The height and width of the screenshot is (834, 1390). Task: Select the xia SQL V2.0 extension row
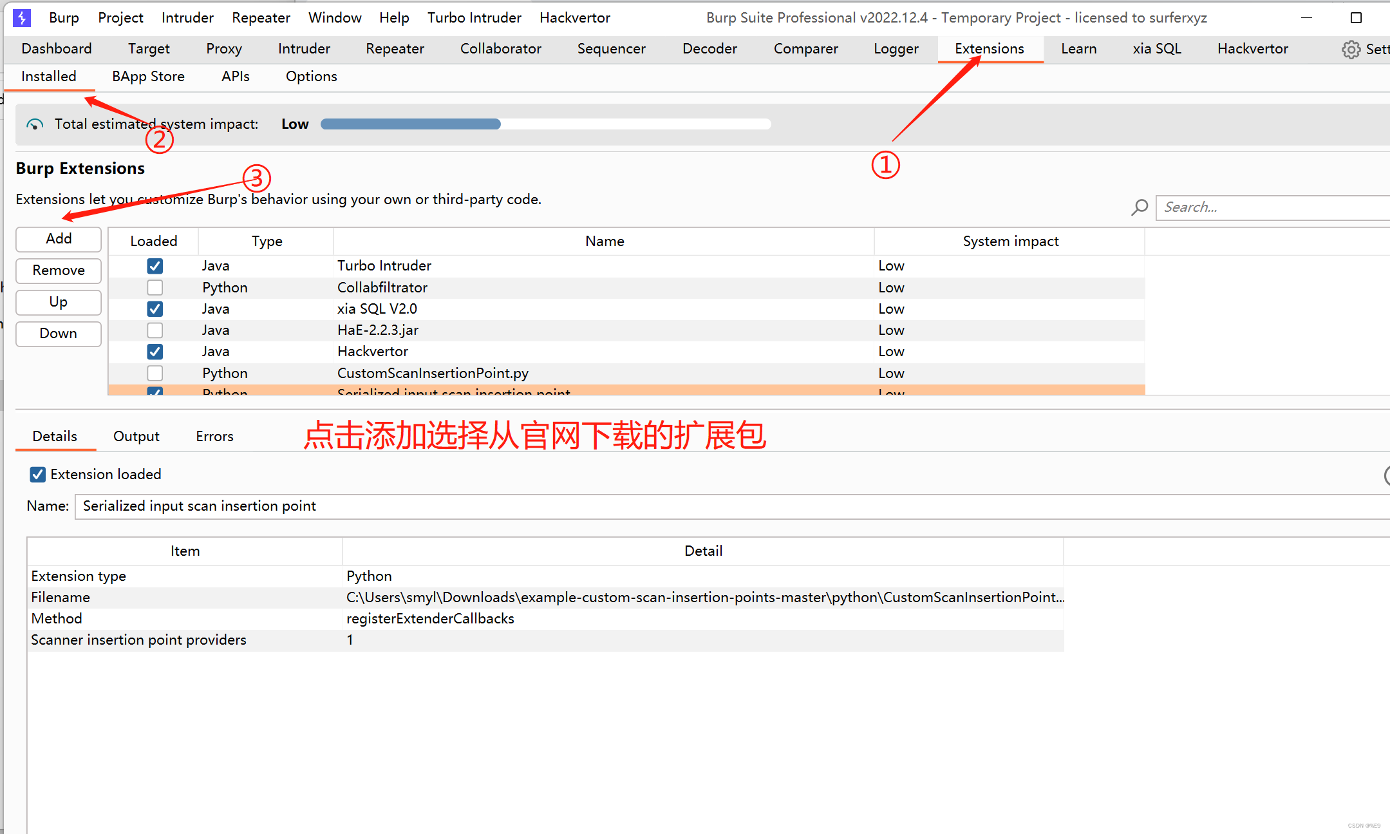coord(451,308)
